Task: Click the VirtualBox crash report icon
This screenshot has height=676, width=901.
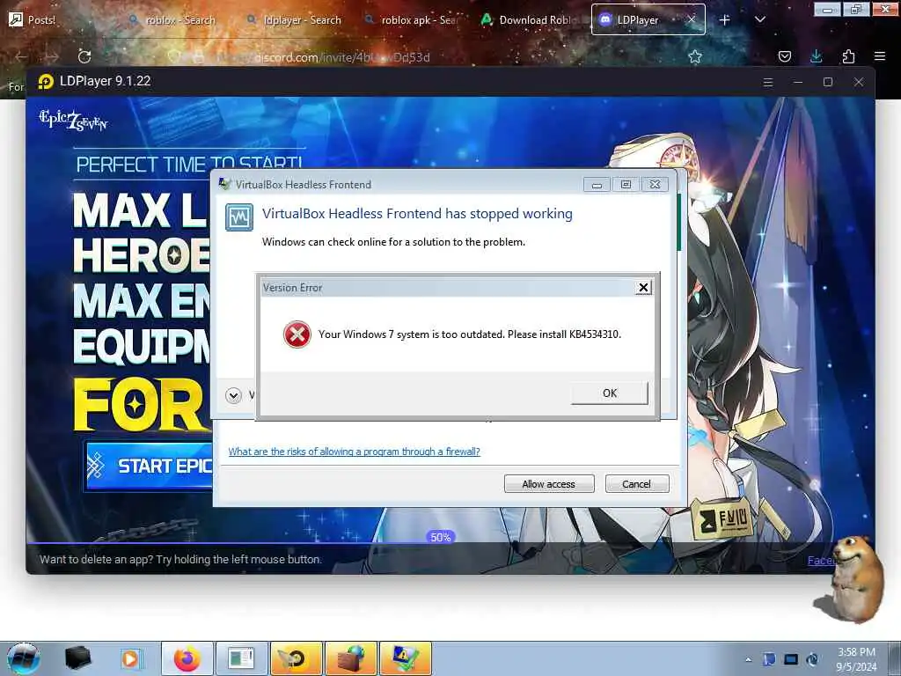Action: (x=239, y=217)
